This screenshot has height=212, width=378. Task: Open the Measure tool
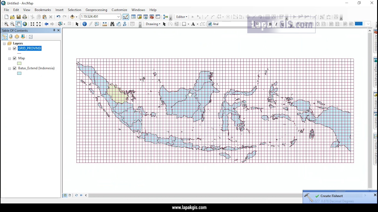coord(105,24)
